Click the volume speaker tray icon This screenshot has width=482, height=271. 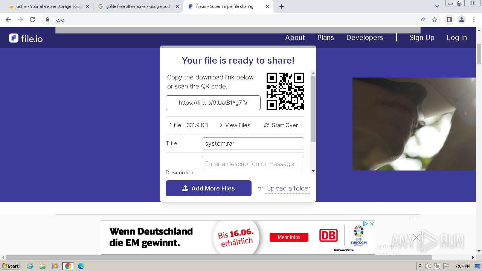pyautogui.click(x=428, y=266)
